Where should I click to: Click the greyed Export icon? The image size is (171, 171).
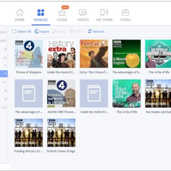[54, 31]
